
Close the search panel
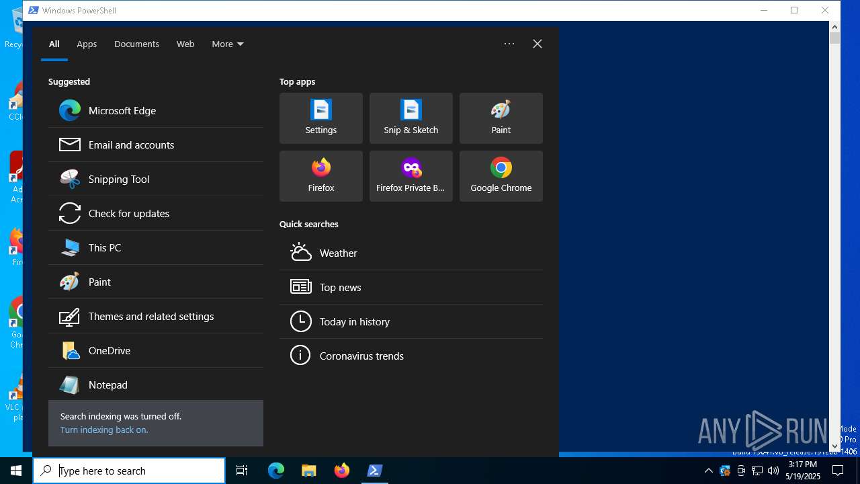(537, 44)
